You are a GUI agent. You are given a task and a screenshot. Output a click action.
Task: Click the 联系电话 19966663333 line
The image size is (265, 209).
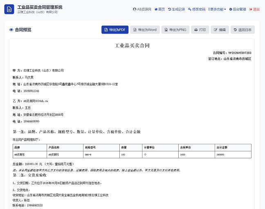[27, 205]
